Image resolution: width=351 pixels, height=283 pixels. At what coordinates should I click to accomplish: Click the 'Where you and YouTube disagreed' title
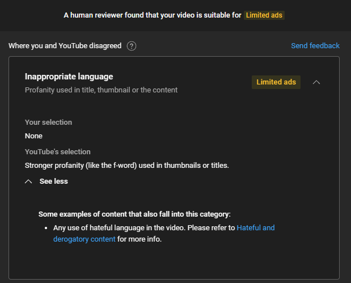(65, 46)
